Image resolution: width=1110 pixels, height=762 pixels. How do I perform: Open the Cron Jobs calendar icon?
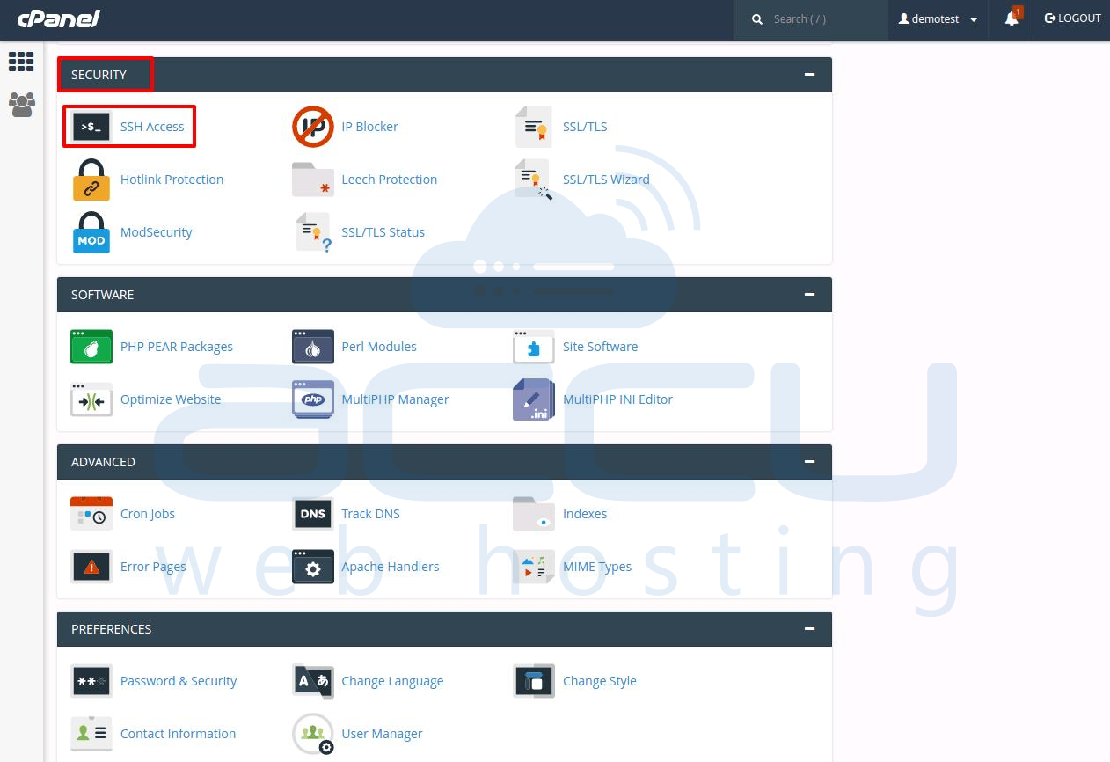click(91, 514)
